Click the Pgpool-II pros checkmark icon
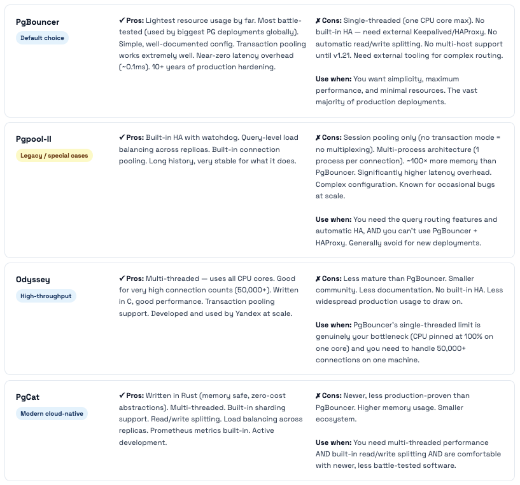 point(122,138)
